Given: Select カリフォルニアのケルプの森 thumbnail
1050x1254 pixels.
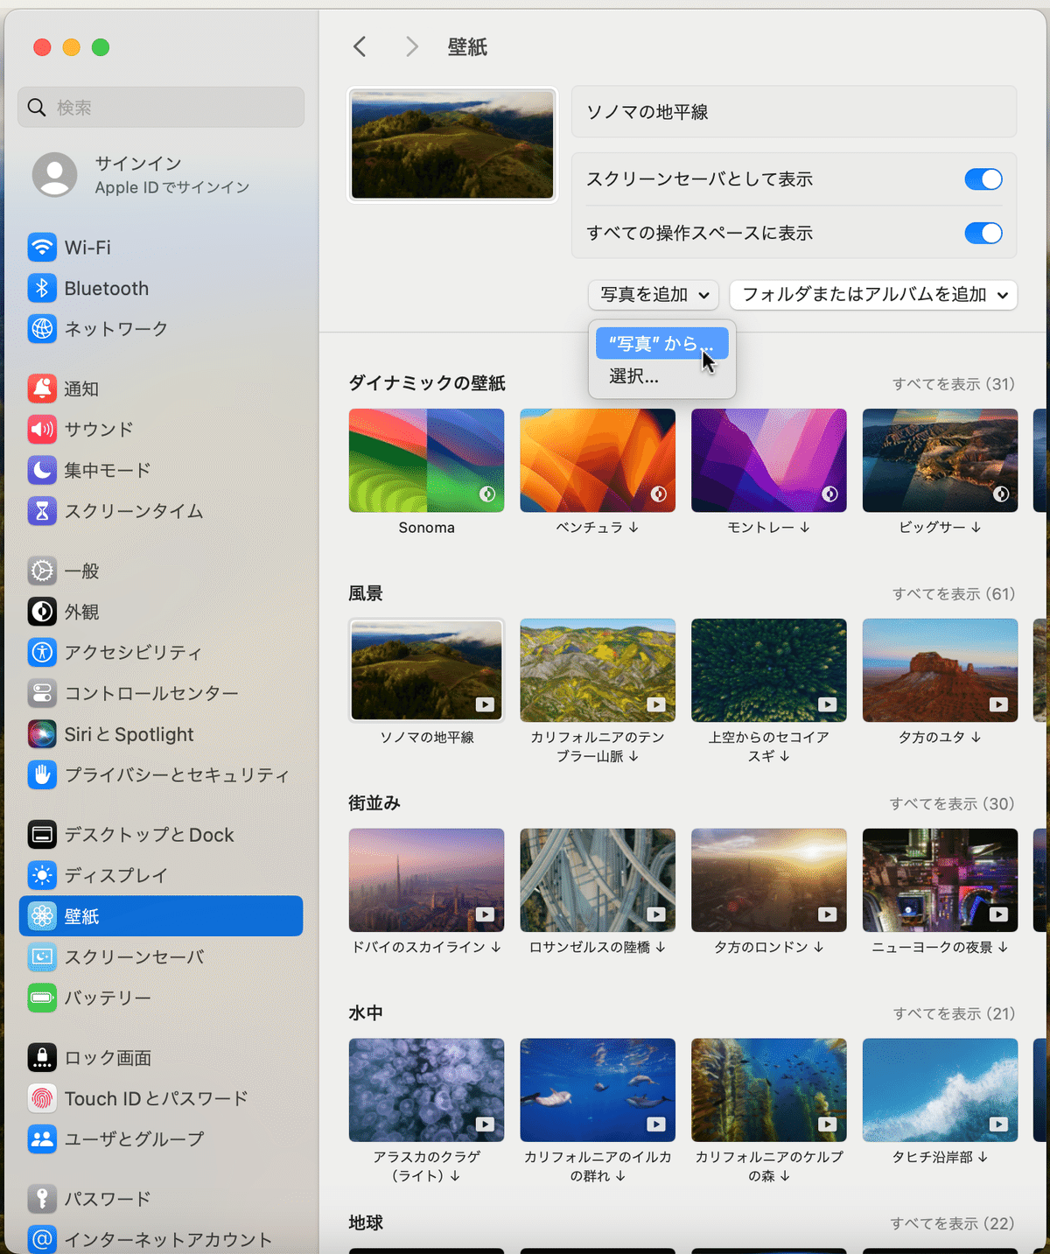Looking at the screenshot, I should click(x=769, y=1090).
